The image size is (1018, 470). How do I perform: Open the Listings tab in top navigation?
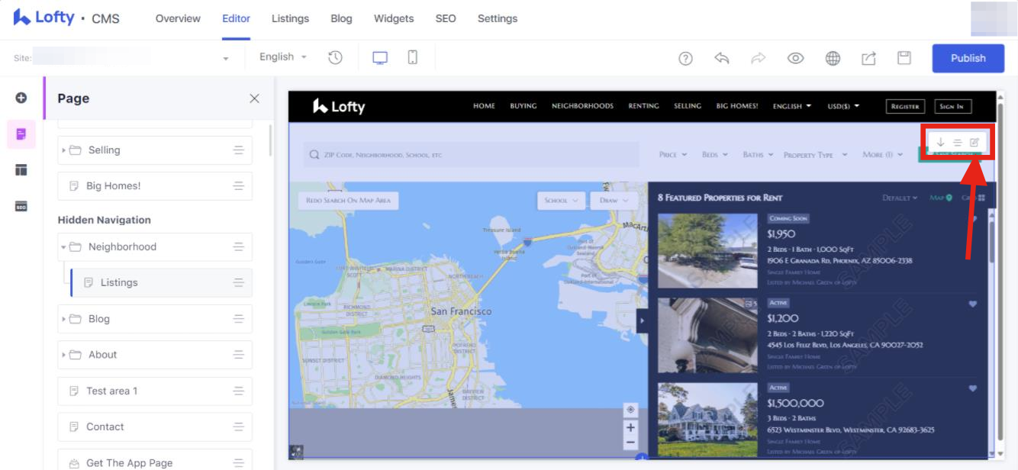pyautogui.click(x=290, y=18)
